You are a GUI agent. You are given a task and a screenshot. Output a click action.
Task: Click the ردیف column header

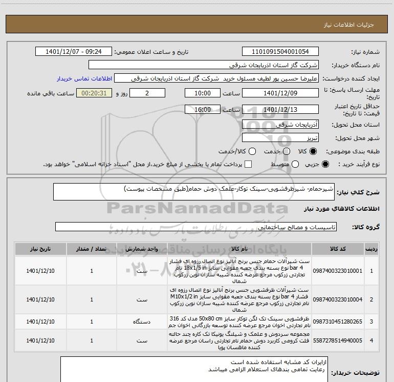point(371,249)
